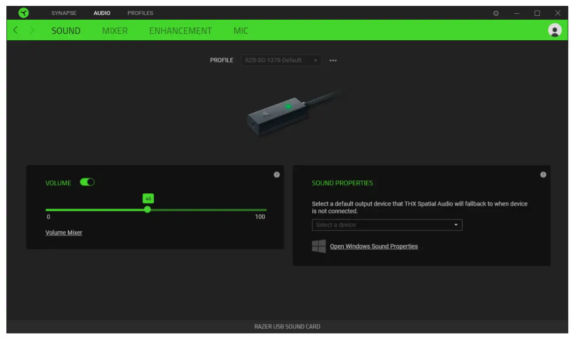Image resolution: width=576 pixels, height=340 pixels.
Task: Disable the Volume toggle
Action: 87,182
